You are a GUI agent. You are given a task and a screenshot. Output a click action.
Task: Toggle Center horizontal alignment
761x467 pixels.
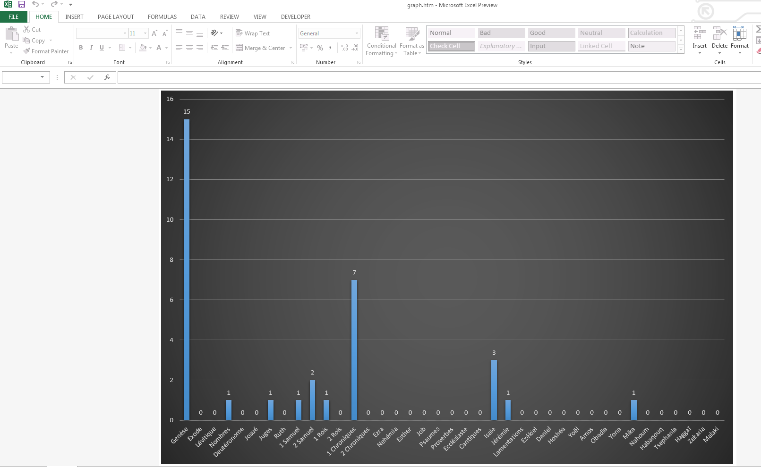coord(189,48)
